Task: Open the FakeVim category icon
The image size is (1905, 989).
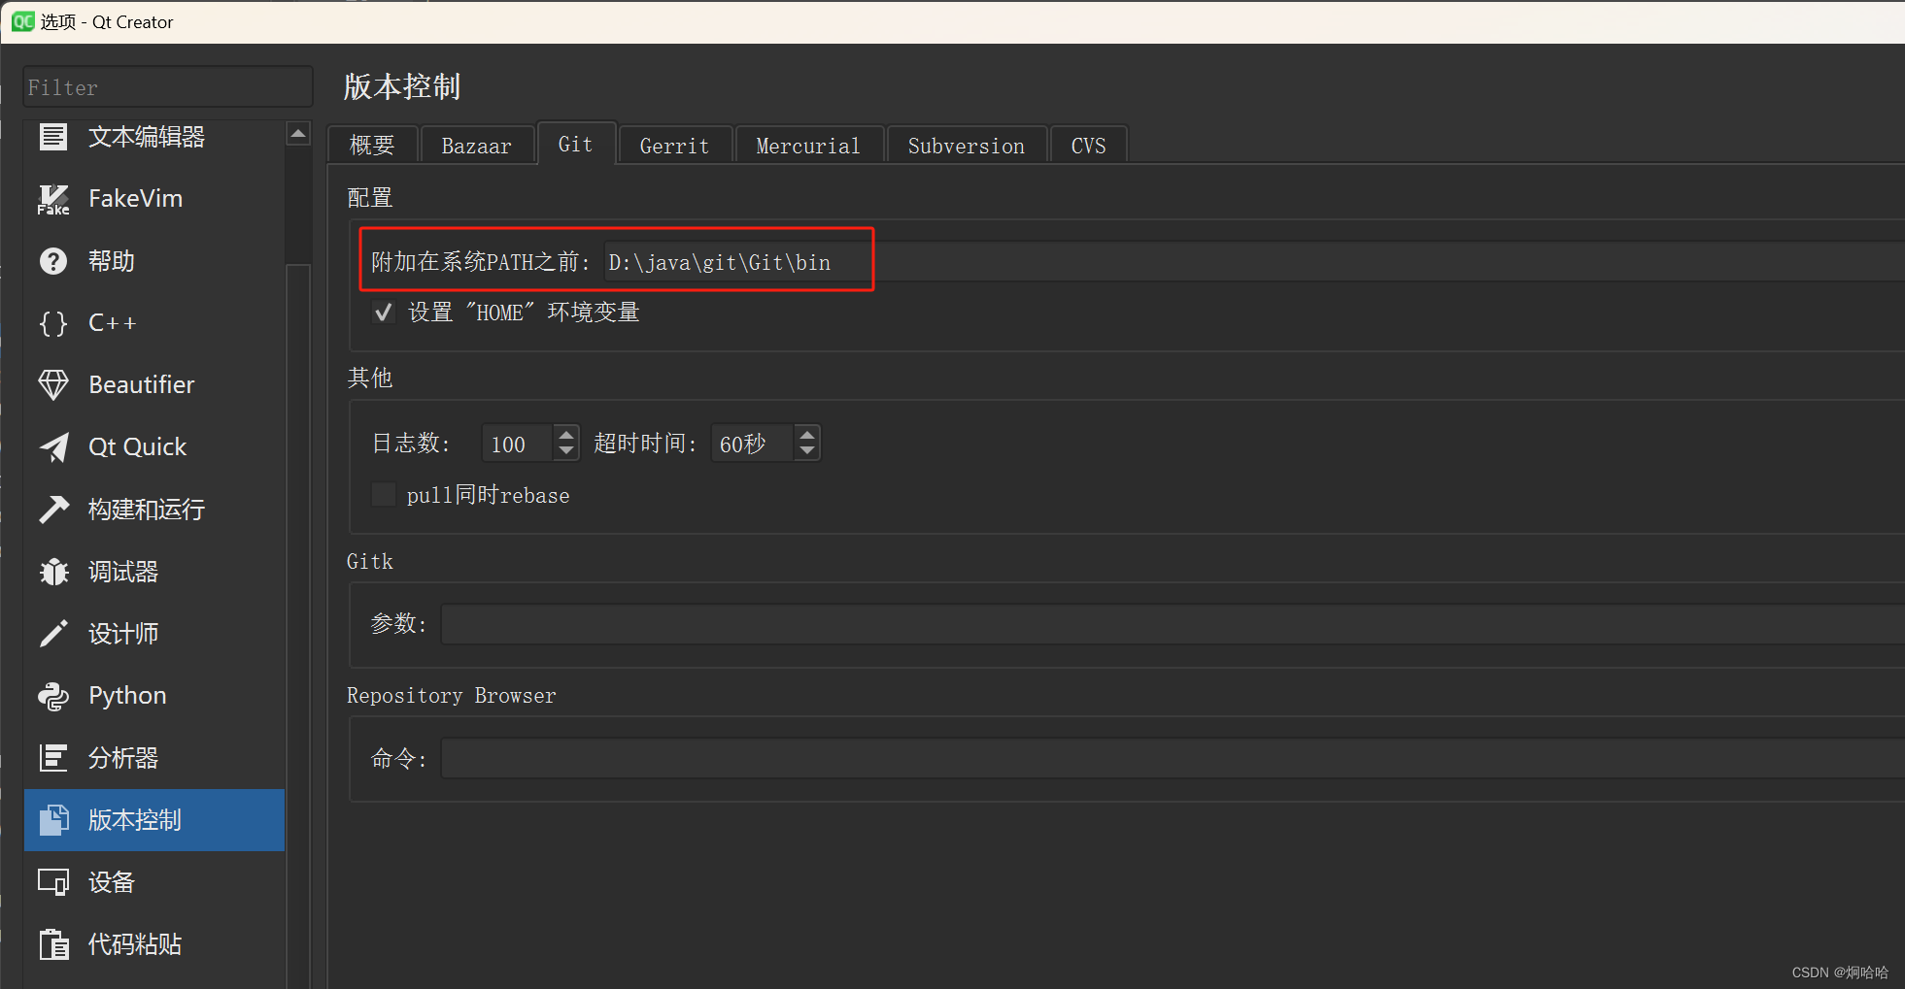Action: (x=53, y=199)
